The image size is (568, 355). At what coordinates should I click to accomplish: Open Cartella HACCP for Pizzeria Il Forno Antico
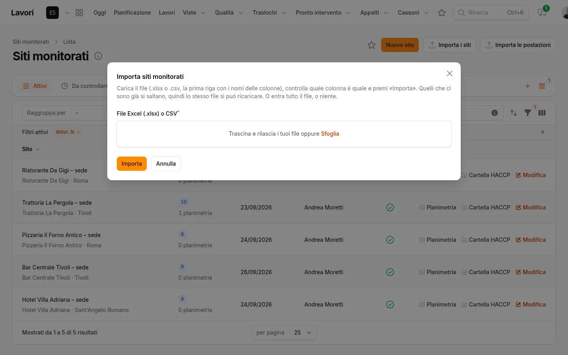[x=486, y=240]
